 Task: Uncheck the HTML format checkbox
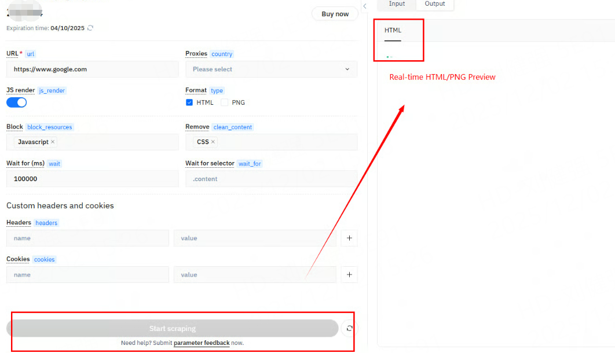(x=189, y=102)
